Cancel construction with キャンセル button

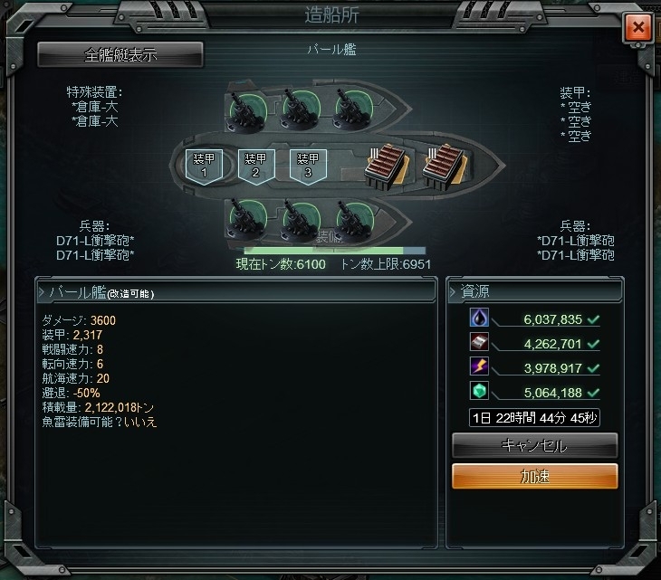click(x=534, y=446)
